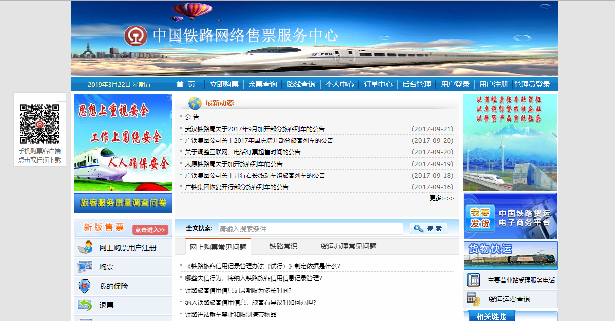Click 用户登录 in the navigation bar
This screenshot has width=615, height=321.
click(x=455, y=84)
